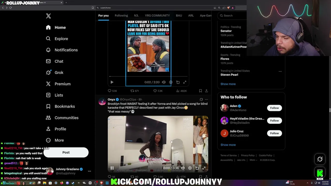The image size is (331, 186).
Task: View analytics showing 482K views
Action: pos(181,91)
